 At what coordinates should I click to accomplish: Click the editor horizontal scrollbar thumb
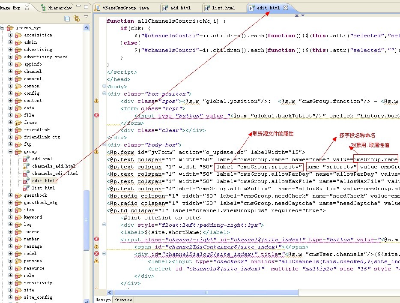pyautogui.click(x=206, y=292)
